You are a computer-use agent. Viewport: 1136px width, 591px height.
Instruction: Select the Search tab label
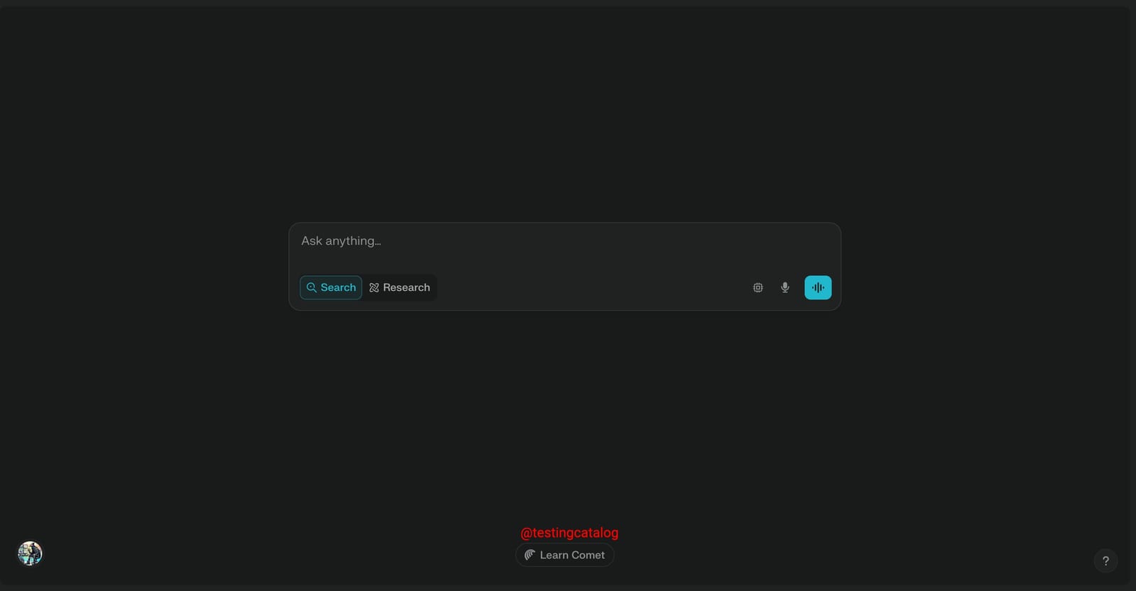(338, 287)
